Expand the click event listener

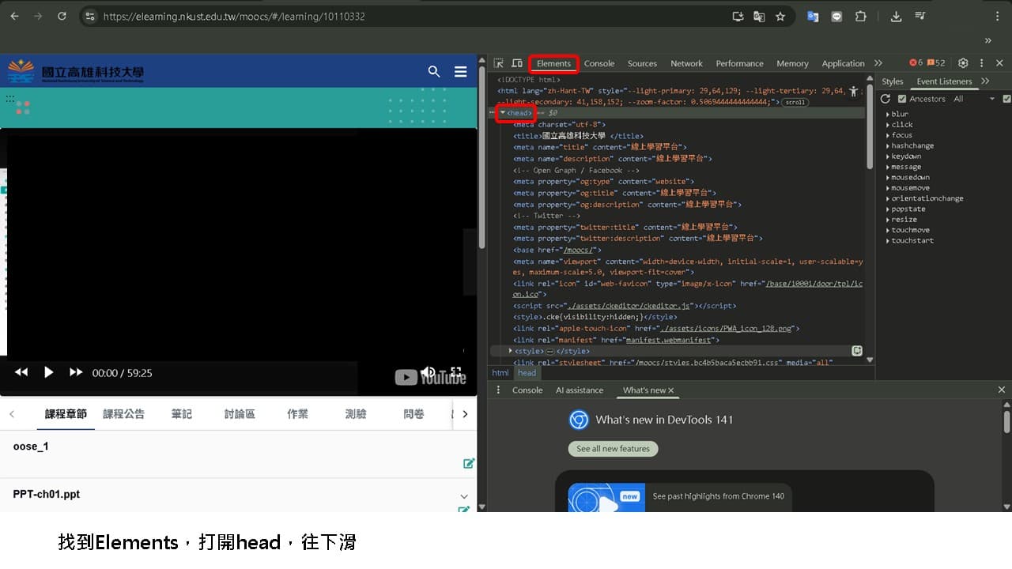(888, 125)
